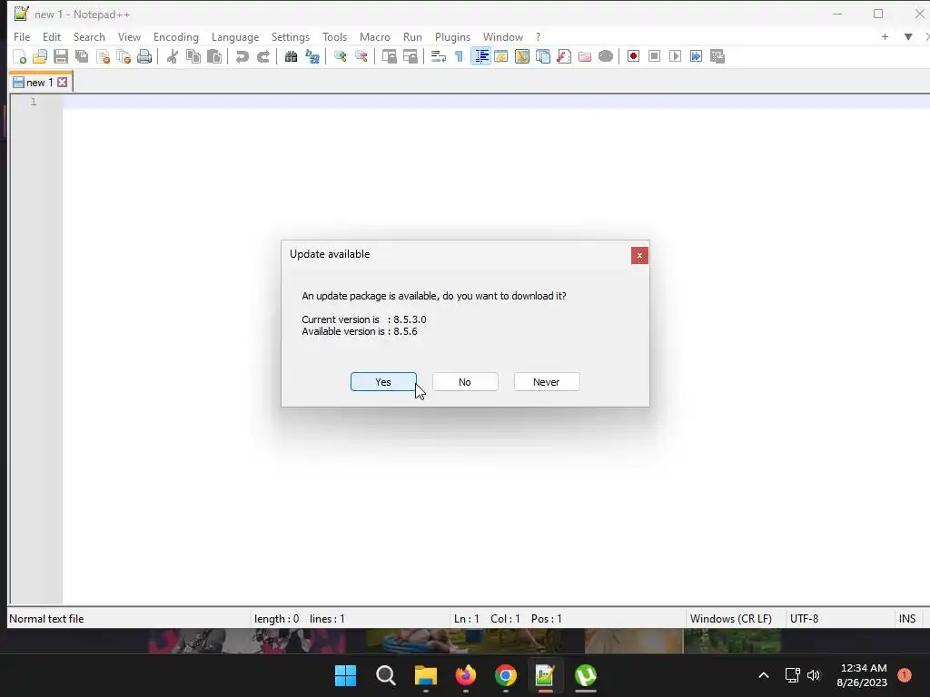
Task: Click the Print toolbar icon
Action: click(x=144, y=56)
